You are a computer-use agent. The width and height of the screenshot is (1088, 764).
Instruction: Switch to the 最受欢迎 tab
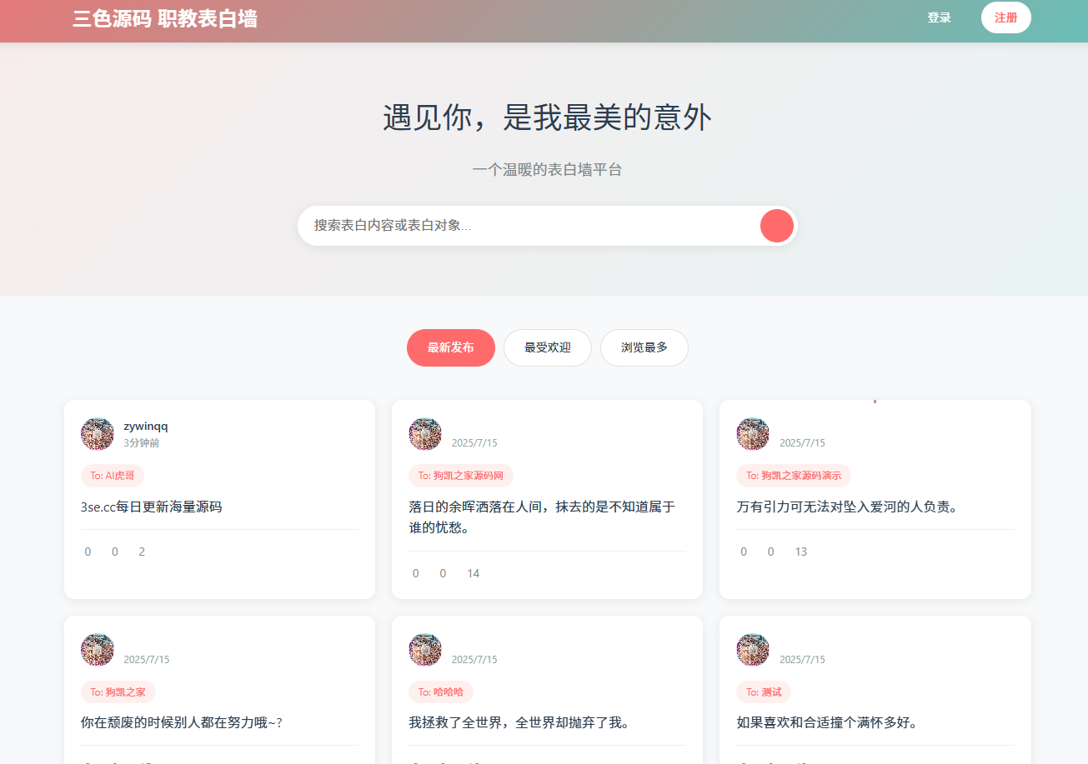(547, 347)
